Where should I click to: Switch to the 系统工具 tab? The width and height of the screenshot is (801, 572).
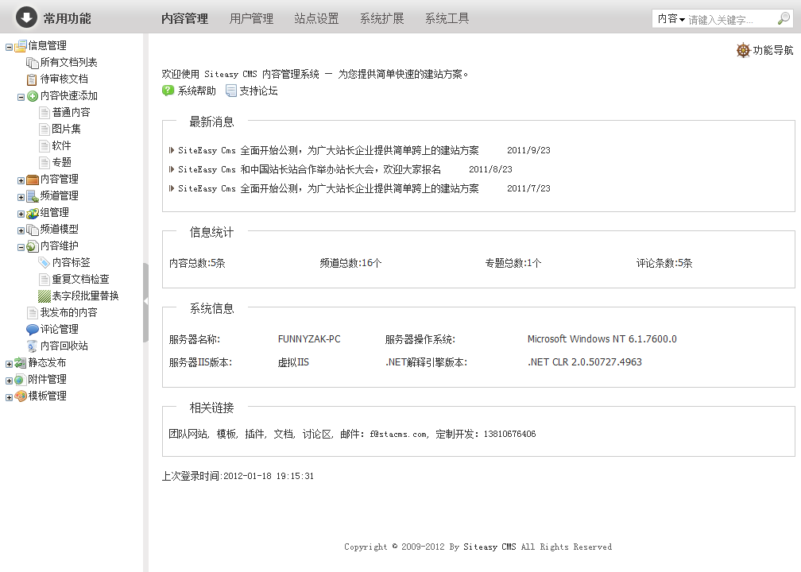pos(447,19)
